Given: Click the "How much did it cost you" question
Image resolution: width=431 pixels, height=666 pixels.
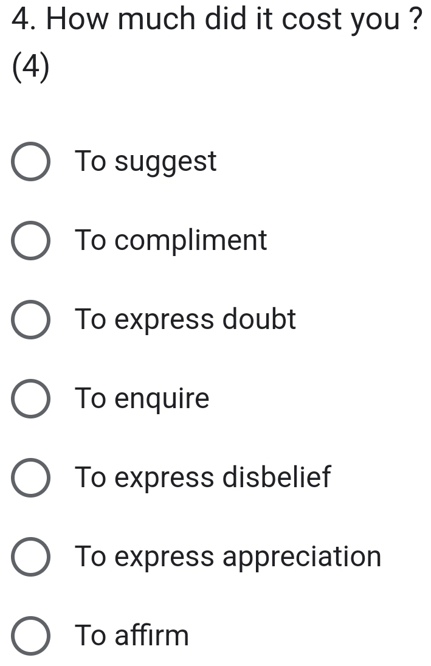Looking at the screenshot, I should 219,20.
